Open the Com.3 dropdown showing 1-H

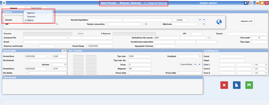coord(260,73)
